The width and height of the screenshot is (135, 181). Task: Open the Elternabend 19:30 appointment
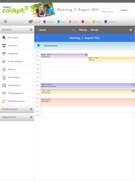click(x=88, y=103)
